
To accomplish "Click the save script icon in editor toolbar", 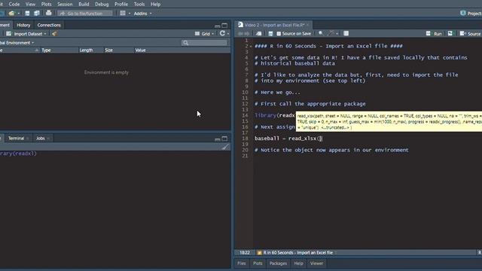I will click(270, 33).
